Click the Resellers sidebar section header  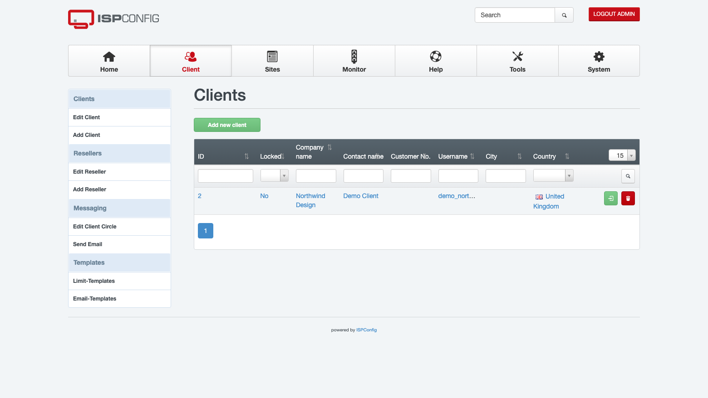pos(119,154)
